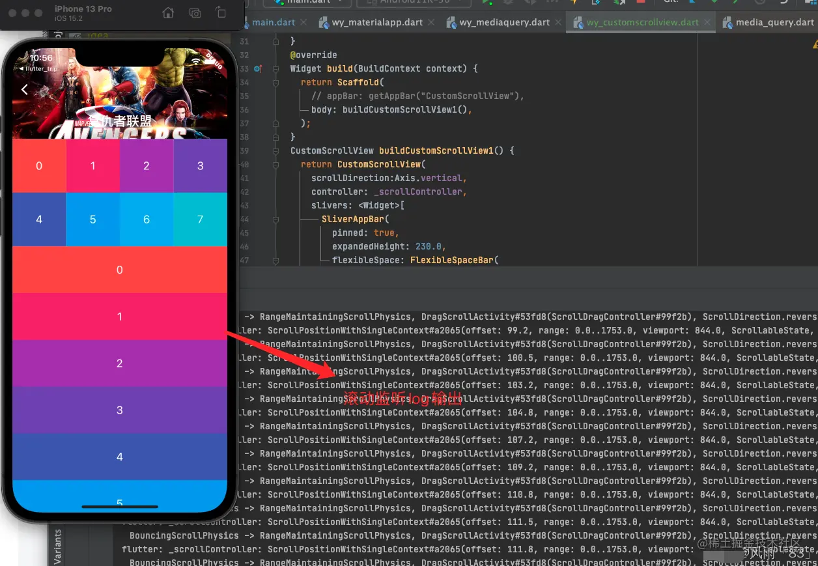Collapse the Scaffold block fold at line 34
The height and width of the screenshot is (566, 818).
275,82
